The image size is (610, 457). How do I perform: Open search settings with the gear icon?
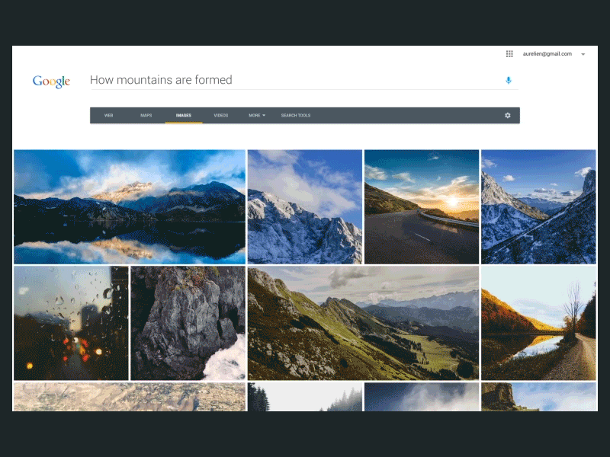(x=508, y=115)
